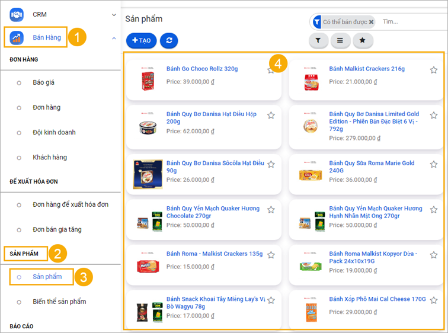Open the group-by list button

pyautogui.click(x=340, y=40)
